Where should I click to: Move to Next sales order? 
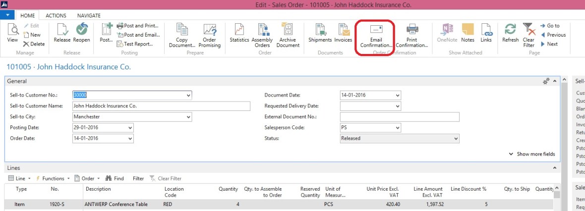(x=549, y=44)
